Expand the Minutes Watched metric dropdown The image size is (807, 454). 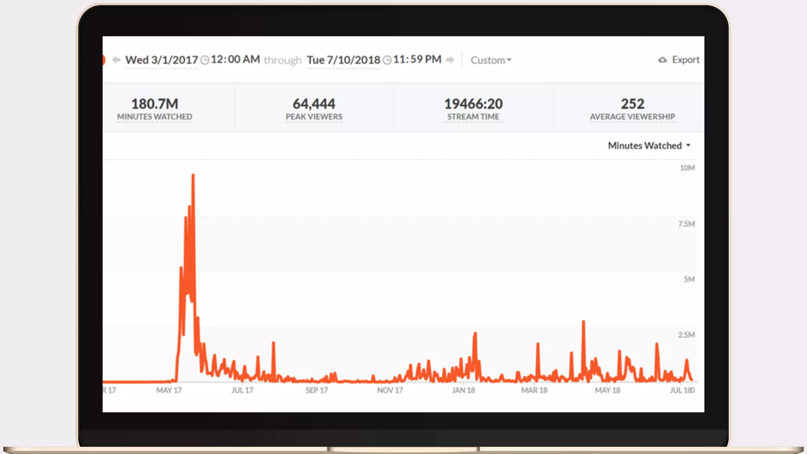pos(645,146)
